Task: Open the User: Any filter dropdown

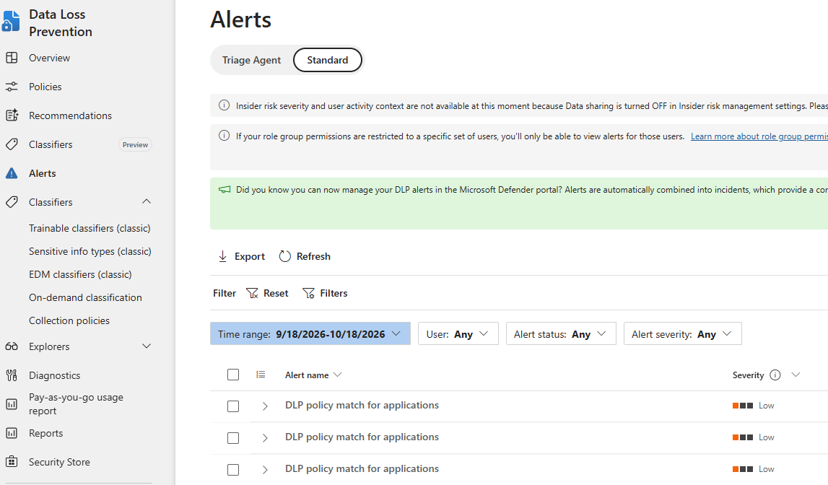Action: tap(458, 333)
